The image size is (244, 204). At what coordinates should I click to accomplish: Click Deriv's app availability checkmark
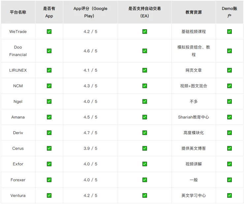click(49, 133)
